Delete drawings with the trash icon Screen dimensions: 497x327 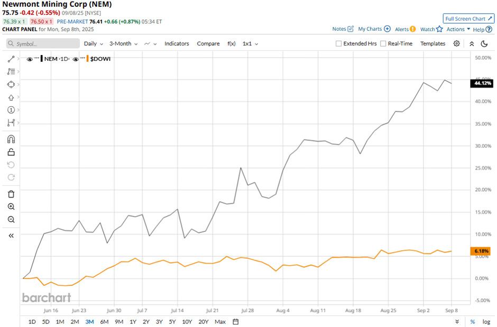pyautogui.click(x=11, y=194)
